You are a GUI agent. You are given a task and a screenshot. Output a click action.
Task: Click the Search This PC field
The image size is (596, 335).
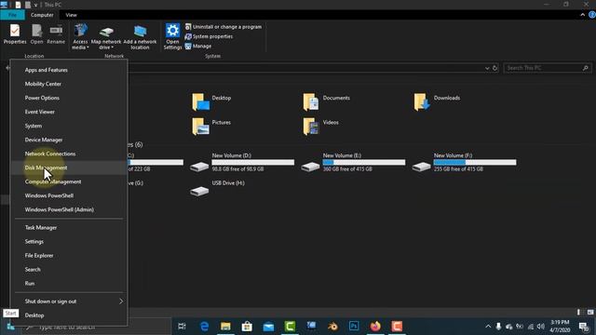pos(548,68)
